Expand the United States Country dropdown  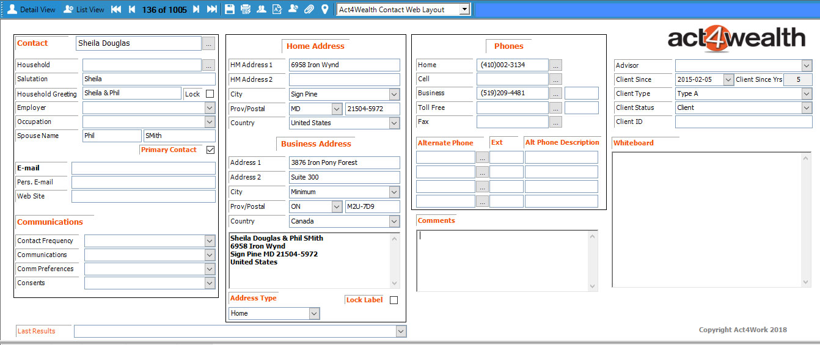click(x=394, y=123)
